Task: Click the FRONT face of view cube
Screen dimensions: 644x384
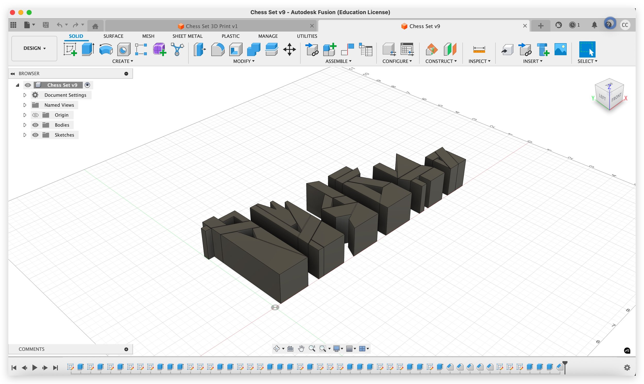Action: pos(616,98)
